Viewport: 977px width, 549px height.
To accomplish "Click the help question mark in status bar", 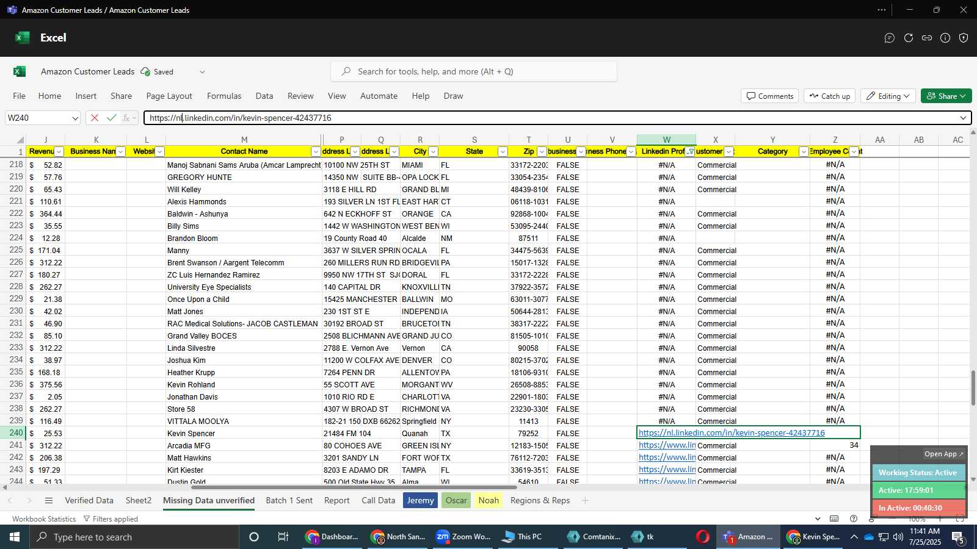I will pyautogui.click(x=854, y=519).
